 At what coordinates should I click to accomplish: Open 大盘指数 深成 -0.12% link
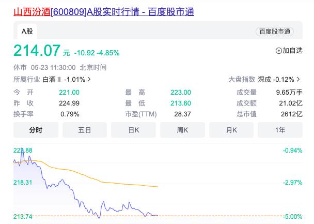pos(264,80)
